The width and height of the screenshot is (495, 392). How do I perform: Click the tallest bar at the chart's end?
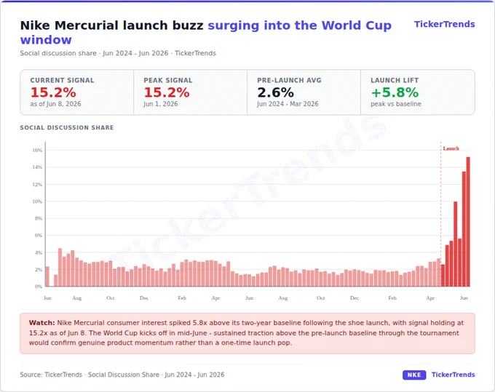(468, 222)
